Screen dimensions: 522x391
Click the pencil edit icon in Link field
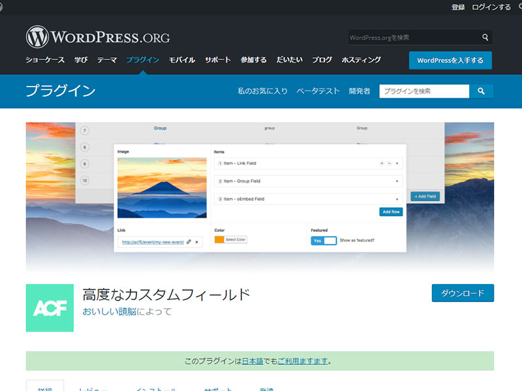tap(189, 242)
